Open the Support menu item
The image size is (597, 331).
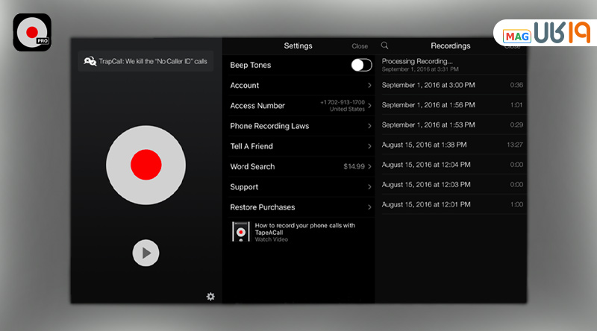[298, 187]
